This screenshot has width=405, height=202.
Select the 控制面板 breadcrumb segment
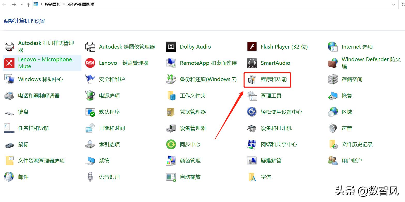pos(53,4)
